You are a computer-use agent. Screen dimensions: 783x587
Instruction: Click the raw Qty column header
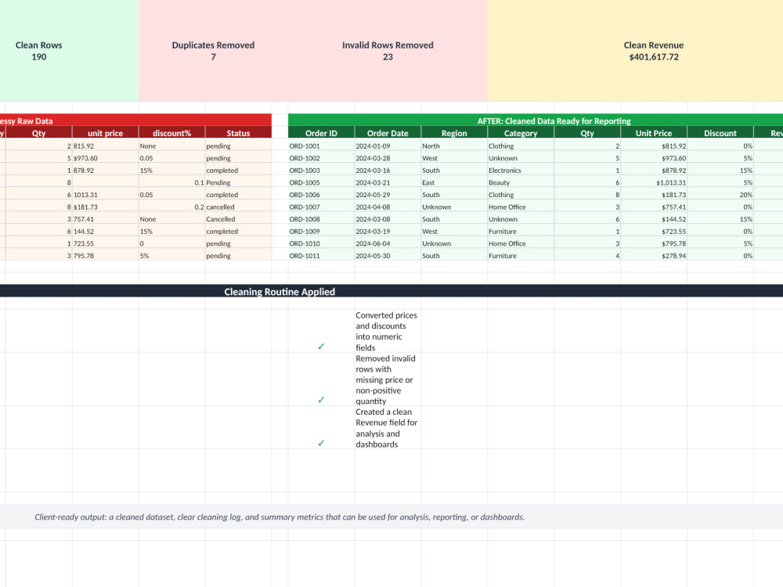pyautogui.click(x=39, y=133)
